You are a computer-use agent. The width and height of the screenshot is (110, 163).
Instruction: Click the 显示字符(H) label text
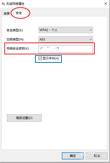coord(51,58)
